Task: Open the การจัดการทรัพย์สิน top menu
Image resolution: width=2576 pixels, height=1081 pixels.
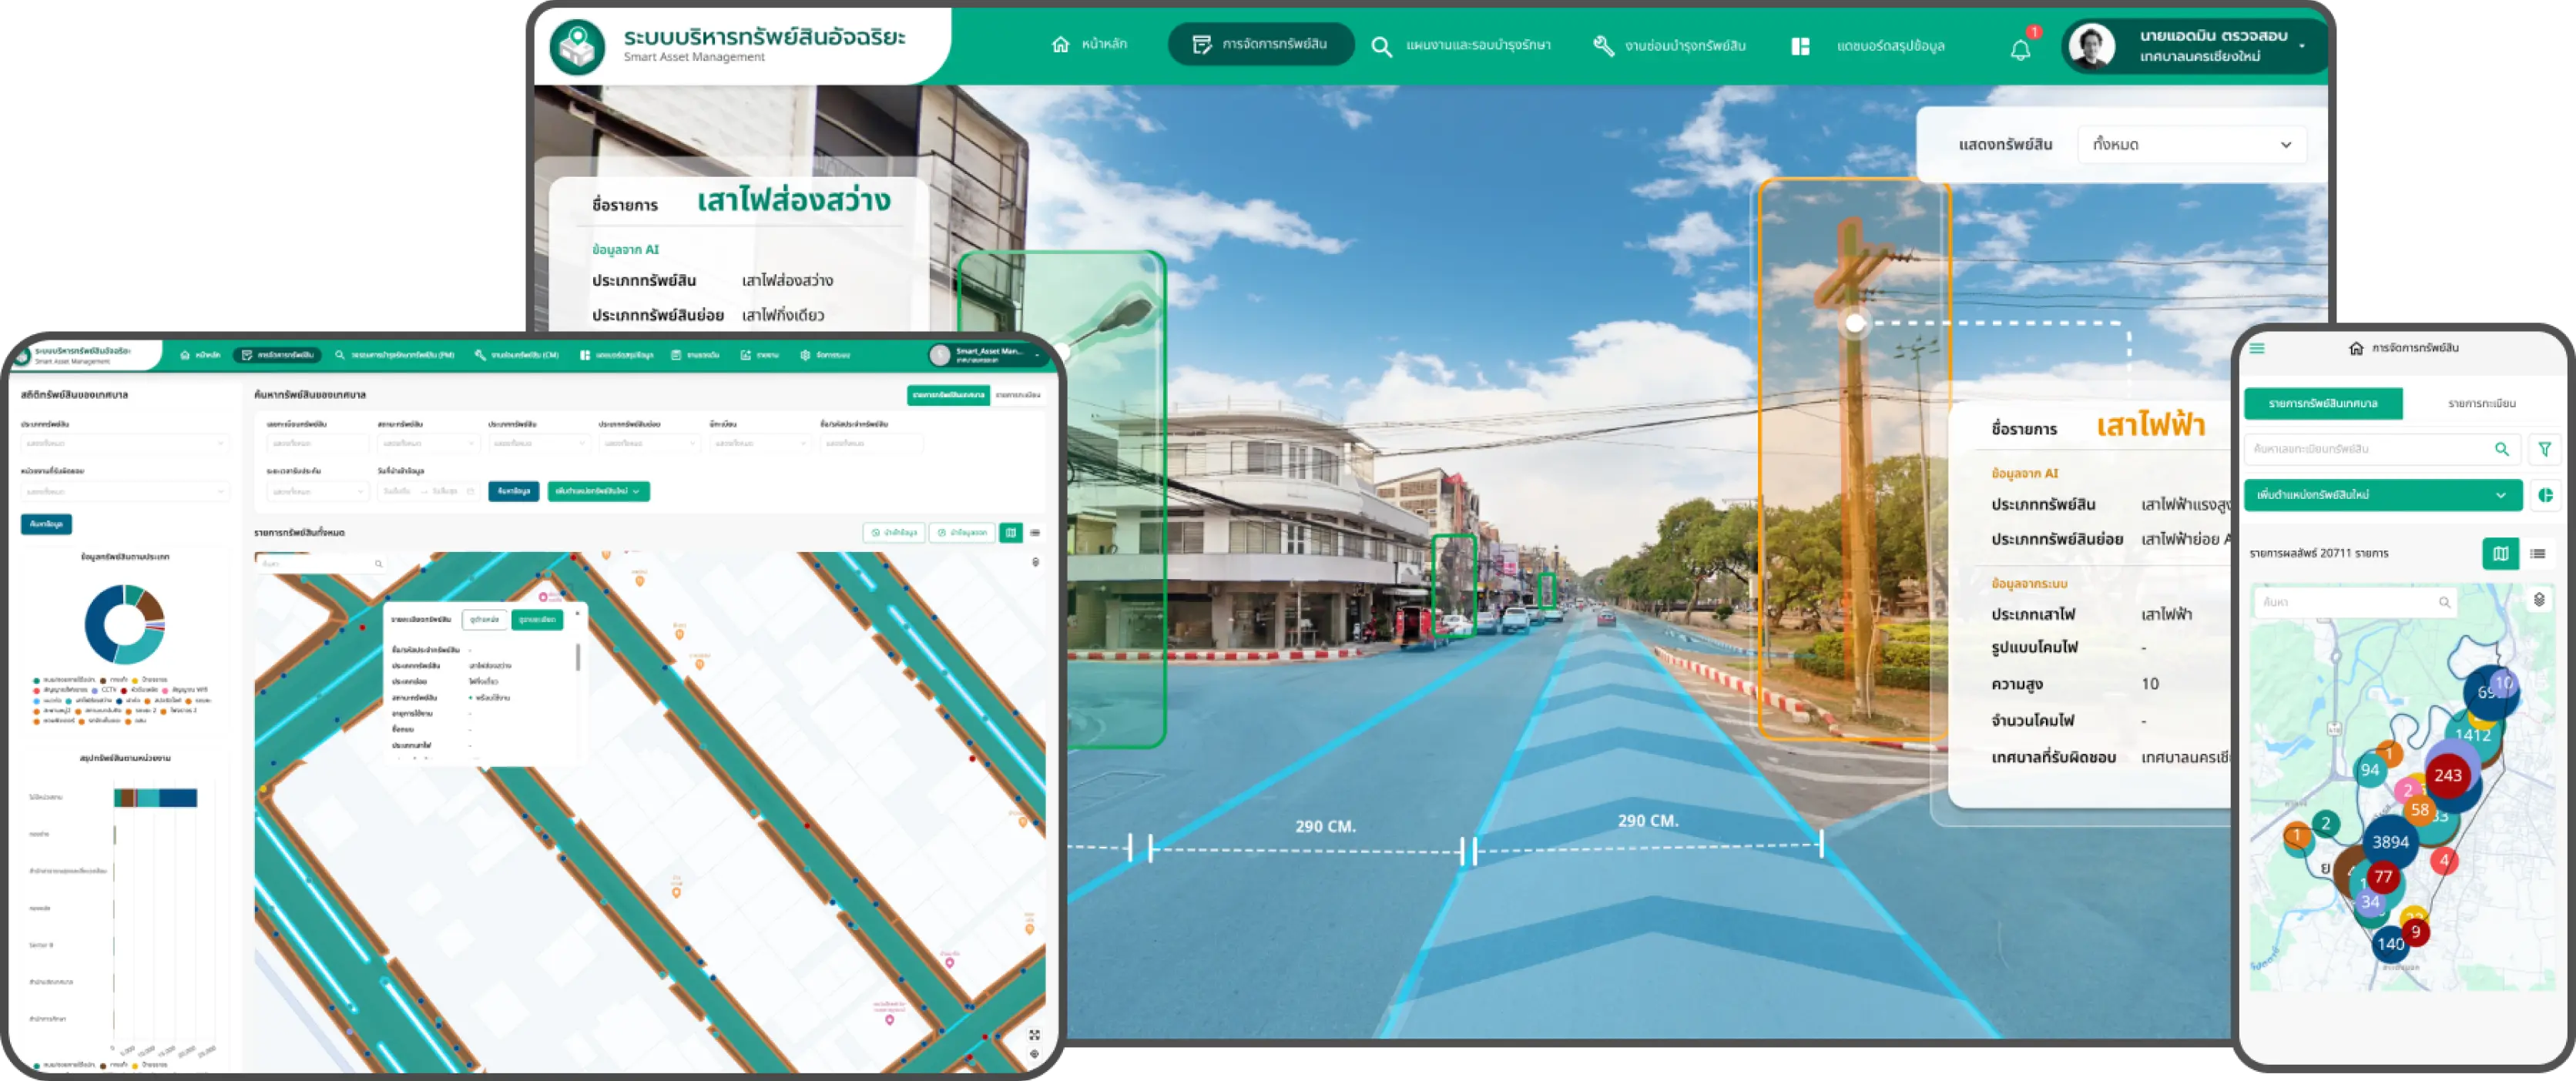Action: point(1260,45)
